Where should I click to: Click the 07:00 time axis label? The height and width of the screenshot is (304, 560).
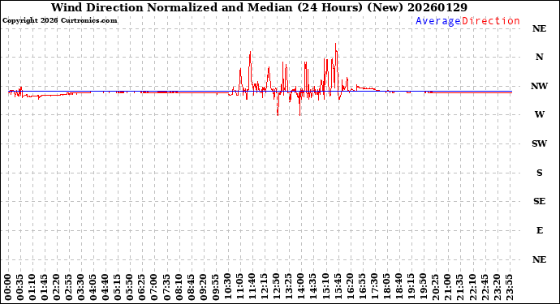[x=155, y=288]
